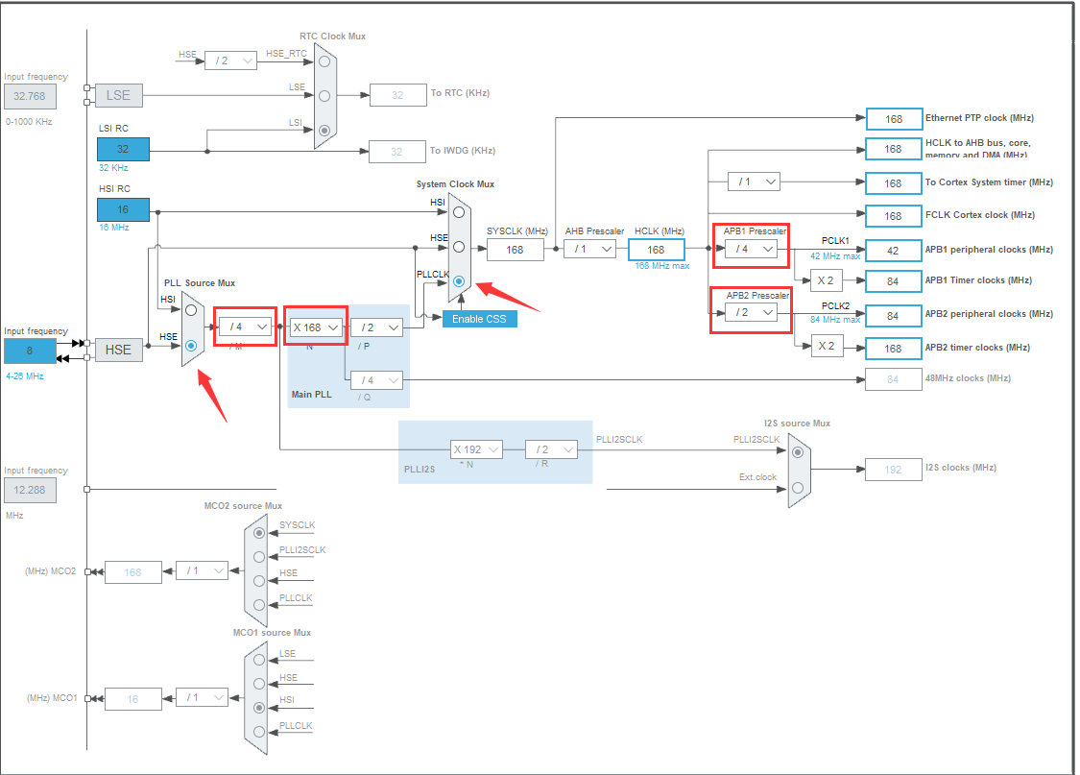
Task: Open the Cortex System timer divider dropdown
Action: [x=754, y=182]
